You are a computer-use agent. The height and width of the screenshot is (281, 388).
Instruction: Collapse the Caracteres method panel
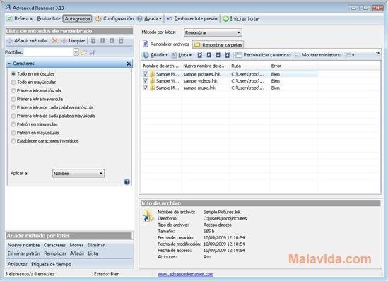[9, 64]
